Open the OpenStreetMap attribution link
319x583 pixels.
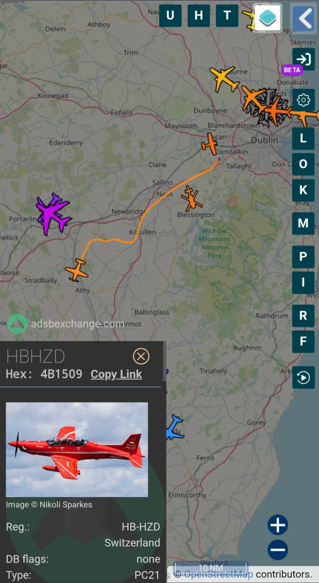tap(219, 574)
